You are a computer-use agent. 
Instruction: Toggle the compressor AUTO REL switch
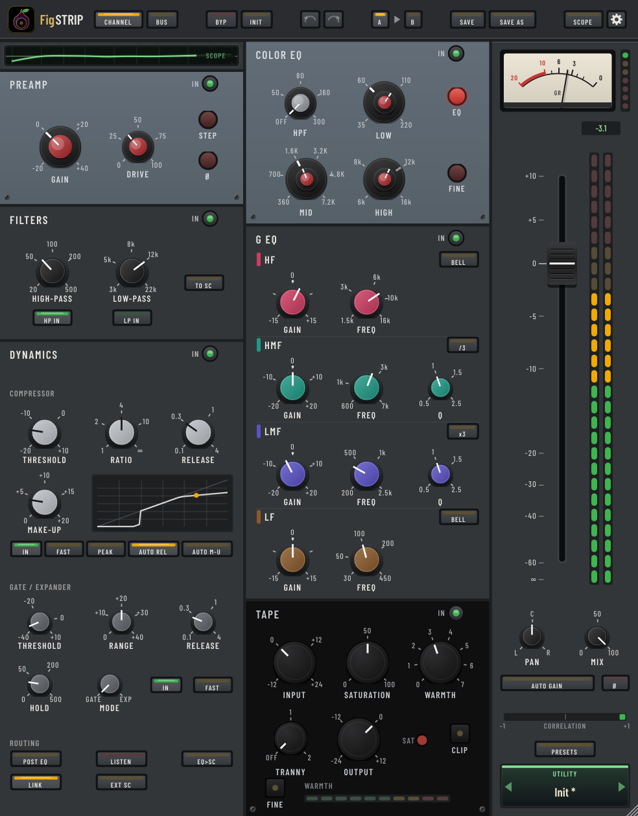click(153, 549)
